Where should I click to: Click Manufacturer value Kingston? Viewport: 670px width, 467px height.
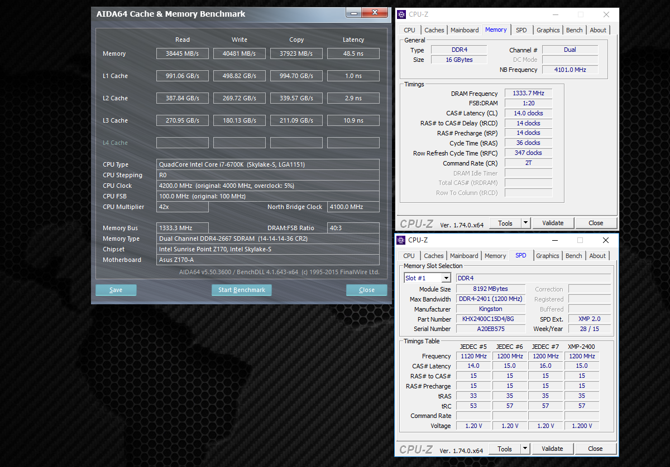491,309
